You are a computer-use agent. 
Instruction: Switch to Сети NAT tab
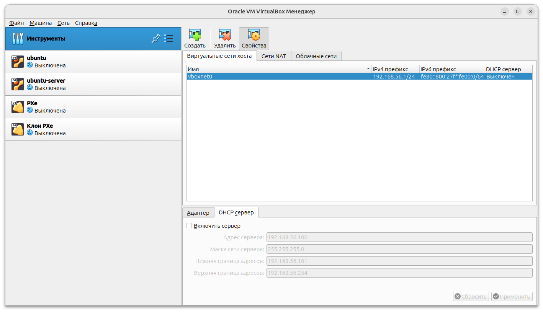[274, 56]
